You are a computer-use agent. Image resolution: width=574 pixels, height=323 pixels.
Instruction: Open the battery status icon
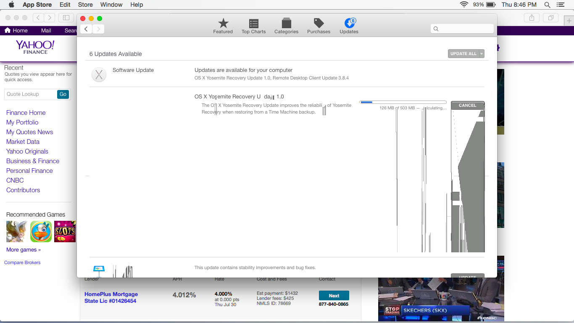point(490,5)
